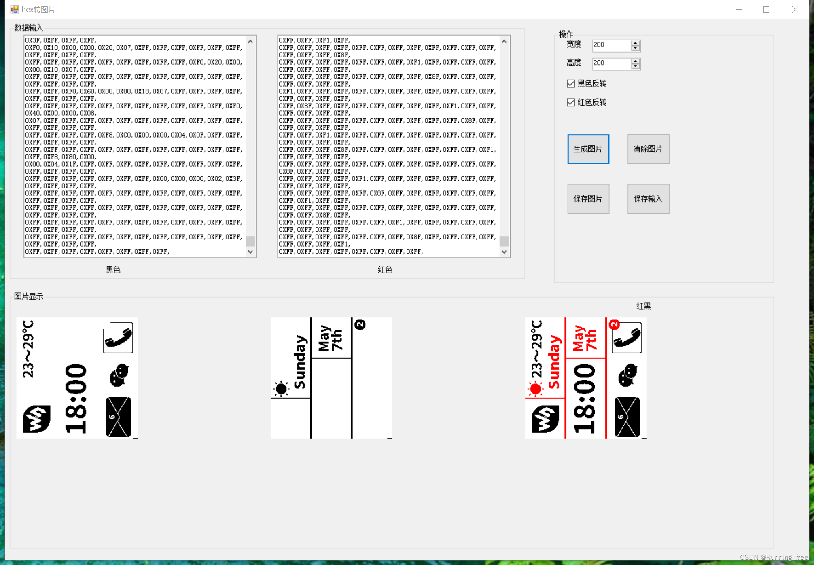This screenshot has height=565, width=814.
Task: Select the red-only preview image in the middle
Action: click(x=331, y=378)
